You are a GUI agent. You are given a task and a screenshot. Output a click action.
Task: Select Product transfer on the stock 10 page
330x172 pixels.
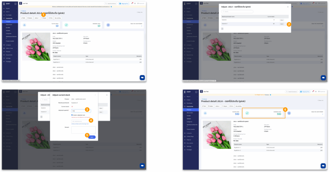point(10,41)
